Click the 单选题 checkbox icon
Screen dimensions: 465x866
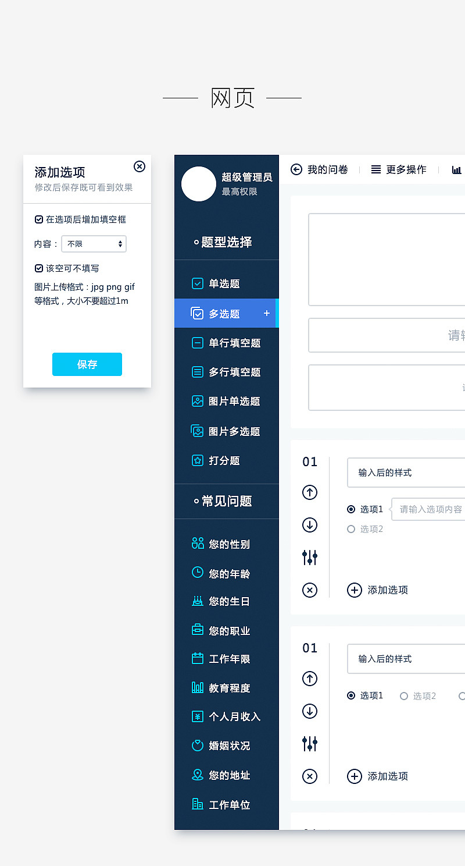click(198, 283)
